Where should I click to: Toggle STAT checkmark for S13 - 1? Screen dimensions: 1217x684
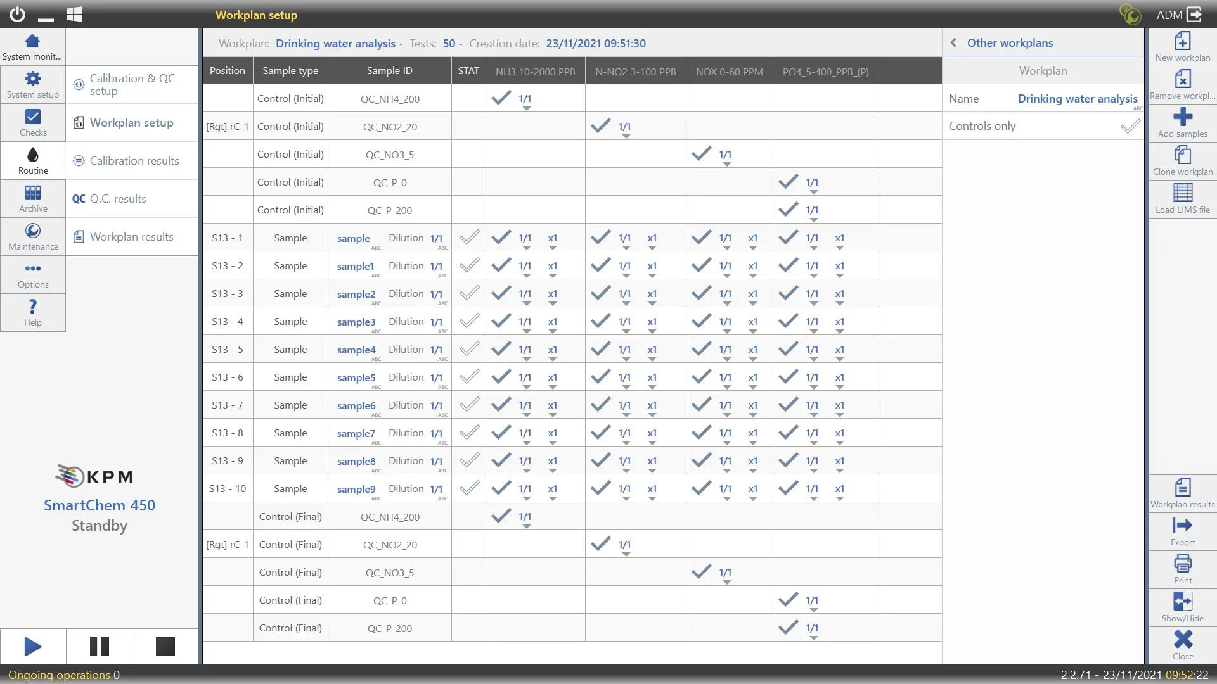469,238
